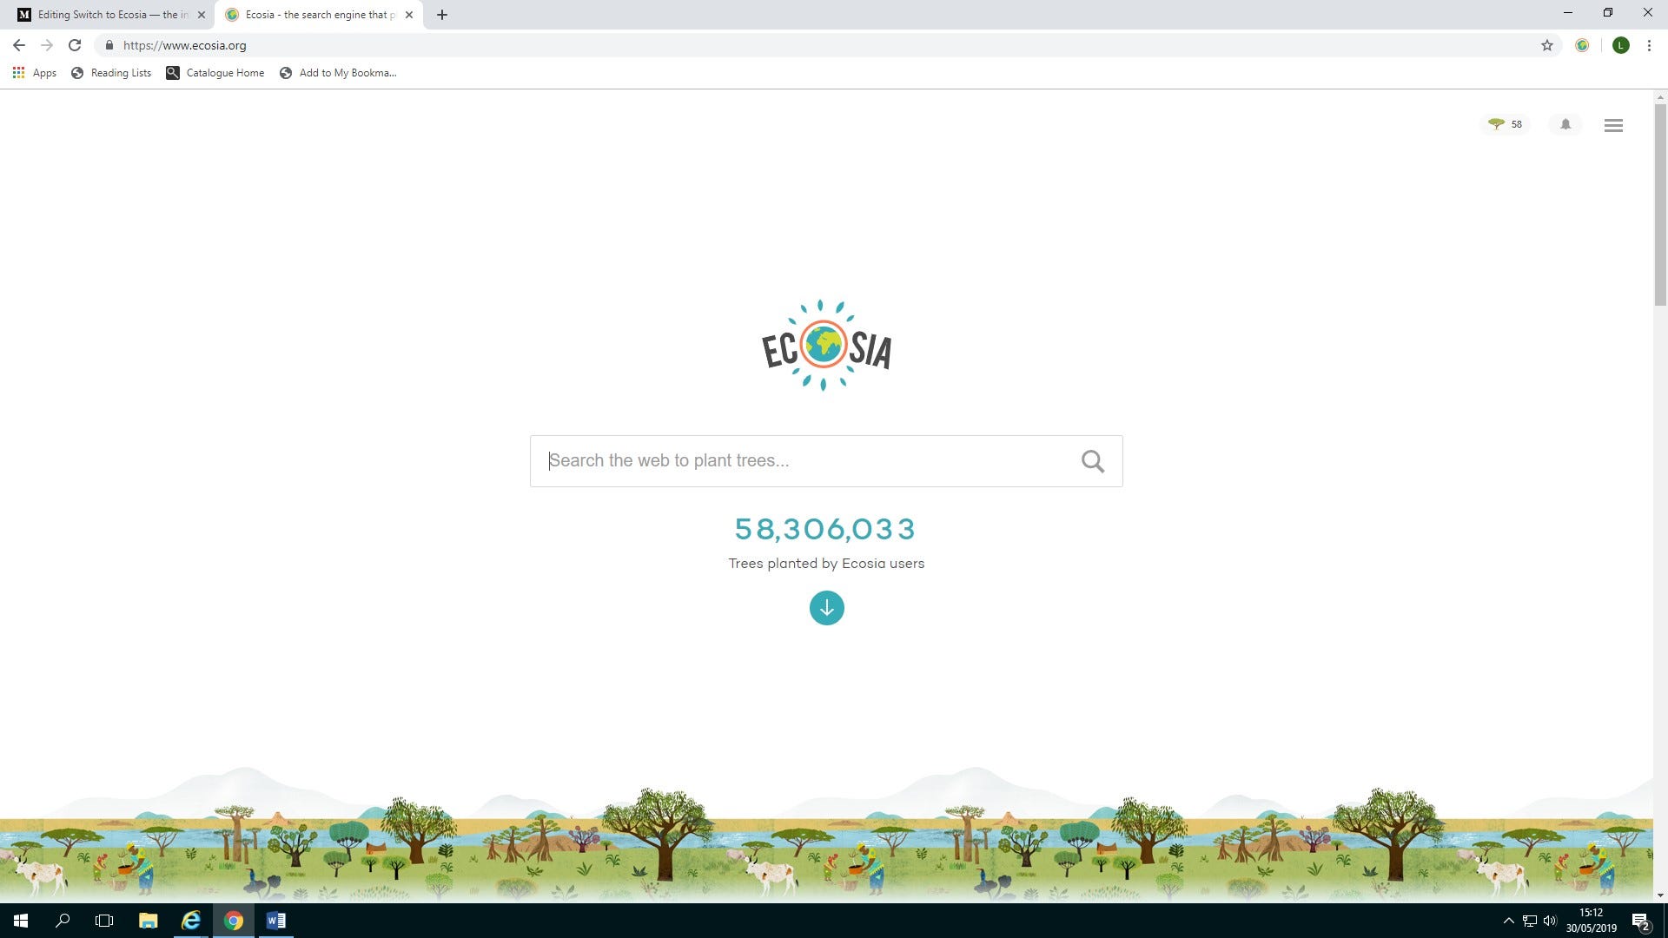Click the Ecosia search input field
This screenshot has height=938, width=1668.
pos(826,460)
